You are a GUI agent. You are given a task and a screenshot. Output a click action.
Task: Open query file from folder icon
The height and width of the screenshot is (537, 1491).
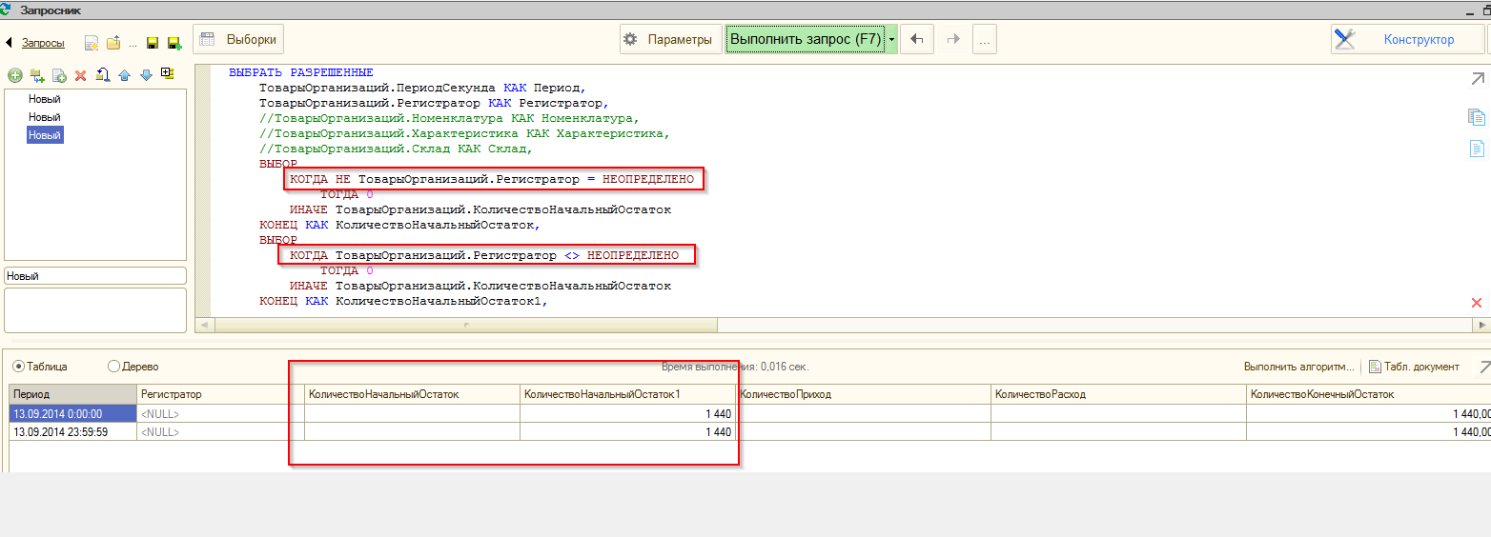(x=113, y=43)
